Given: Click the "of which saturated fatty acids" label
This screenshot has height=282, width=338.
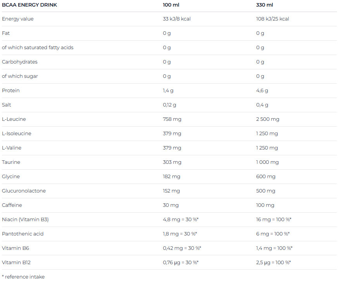Looking at the screenshot, I should (x=38, y=48).
